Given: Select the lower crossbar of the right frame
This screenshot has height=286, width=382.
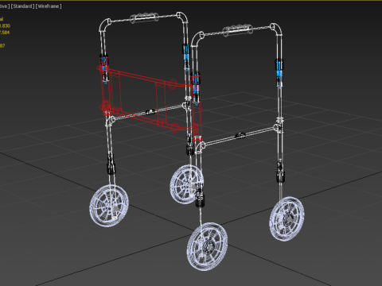Looking at the screenshot, I should pyautogui.click(x=240, y=136).
